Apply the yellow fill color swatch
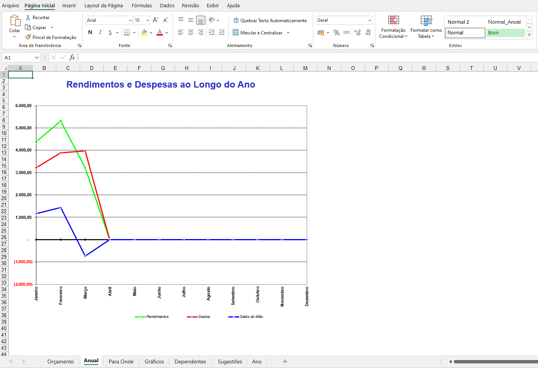The image size is (538, 368). (x=144, y=33)
